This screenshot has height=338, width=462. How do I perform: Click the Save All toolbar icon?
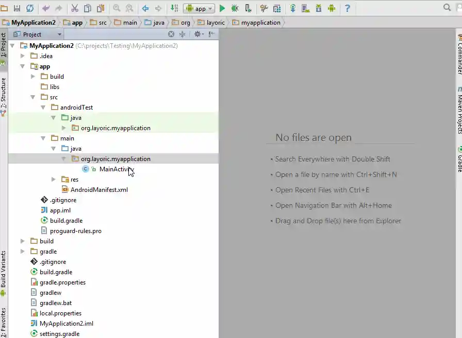coord(17,8)
